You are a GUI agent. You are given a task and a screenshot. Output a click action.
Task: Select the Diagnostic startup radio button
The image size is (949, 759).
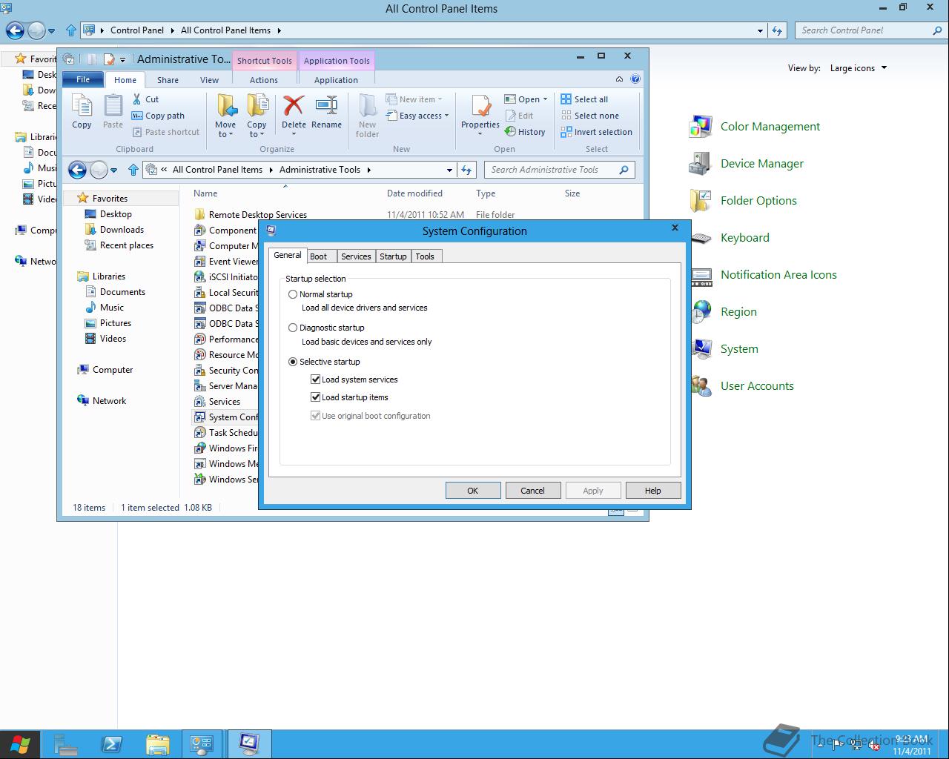click(293, 328)
